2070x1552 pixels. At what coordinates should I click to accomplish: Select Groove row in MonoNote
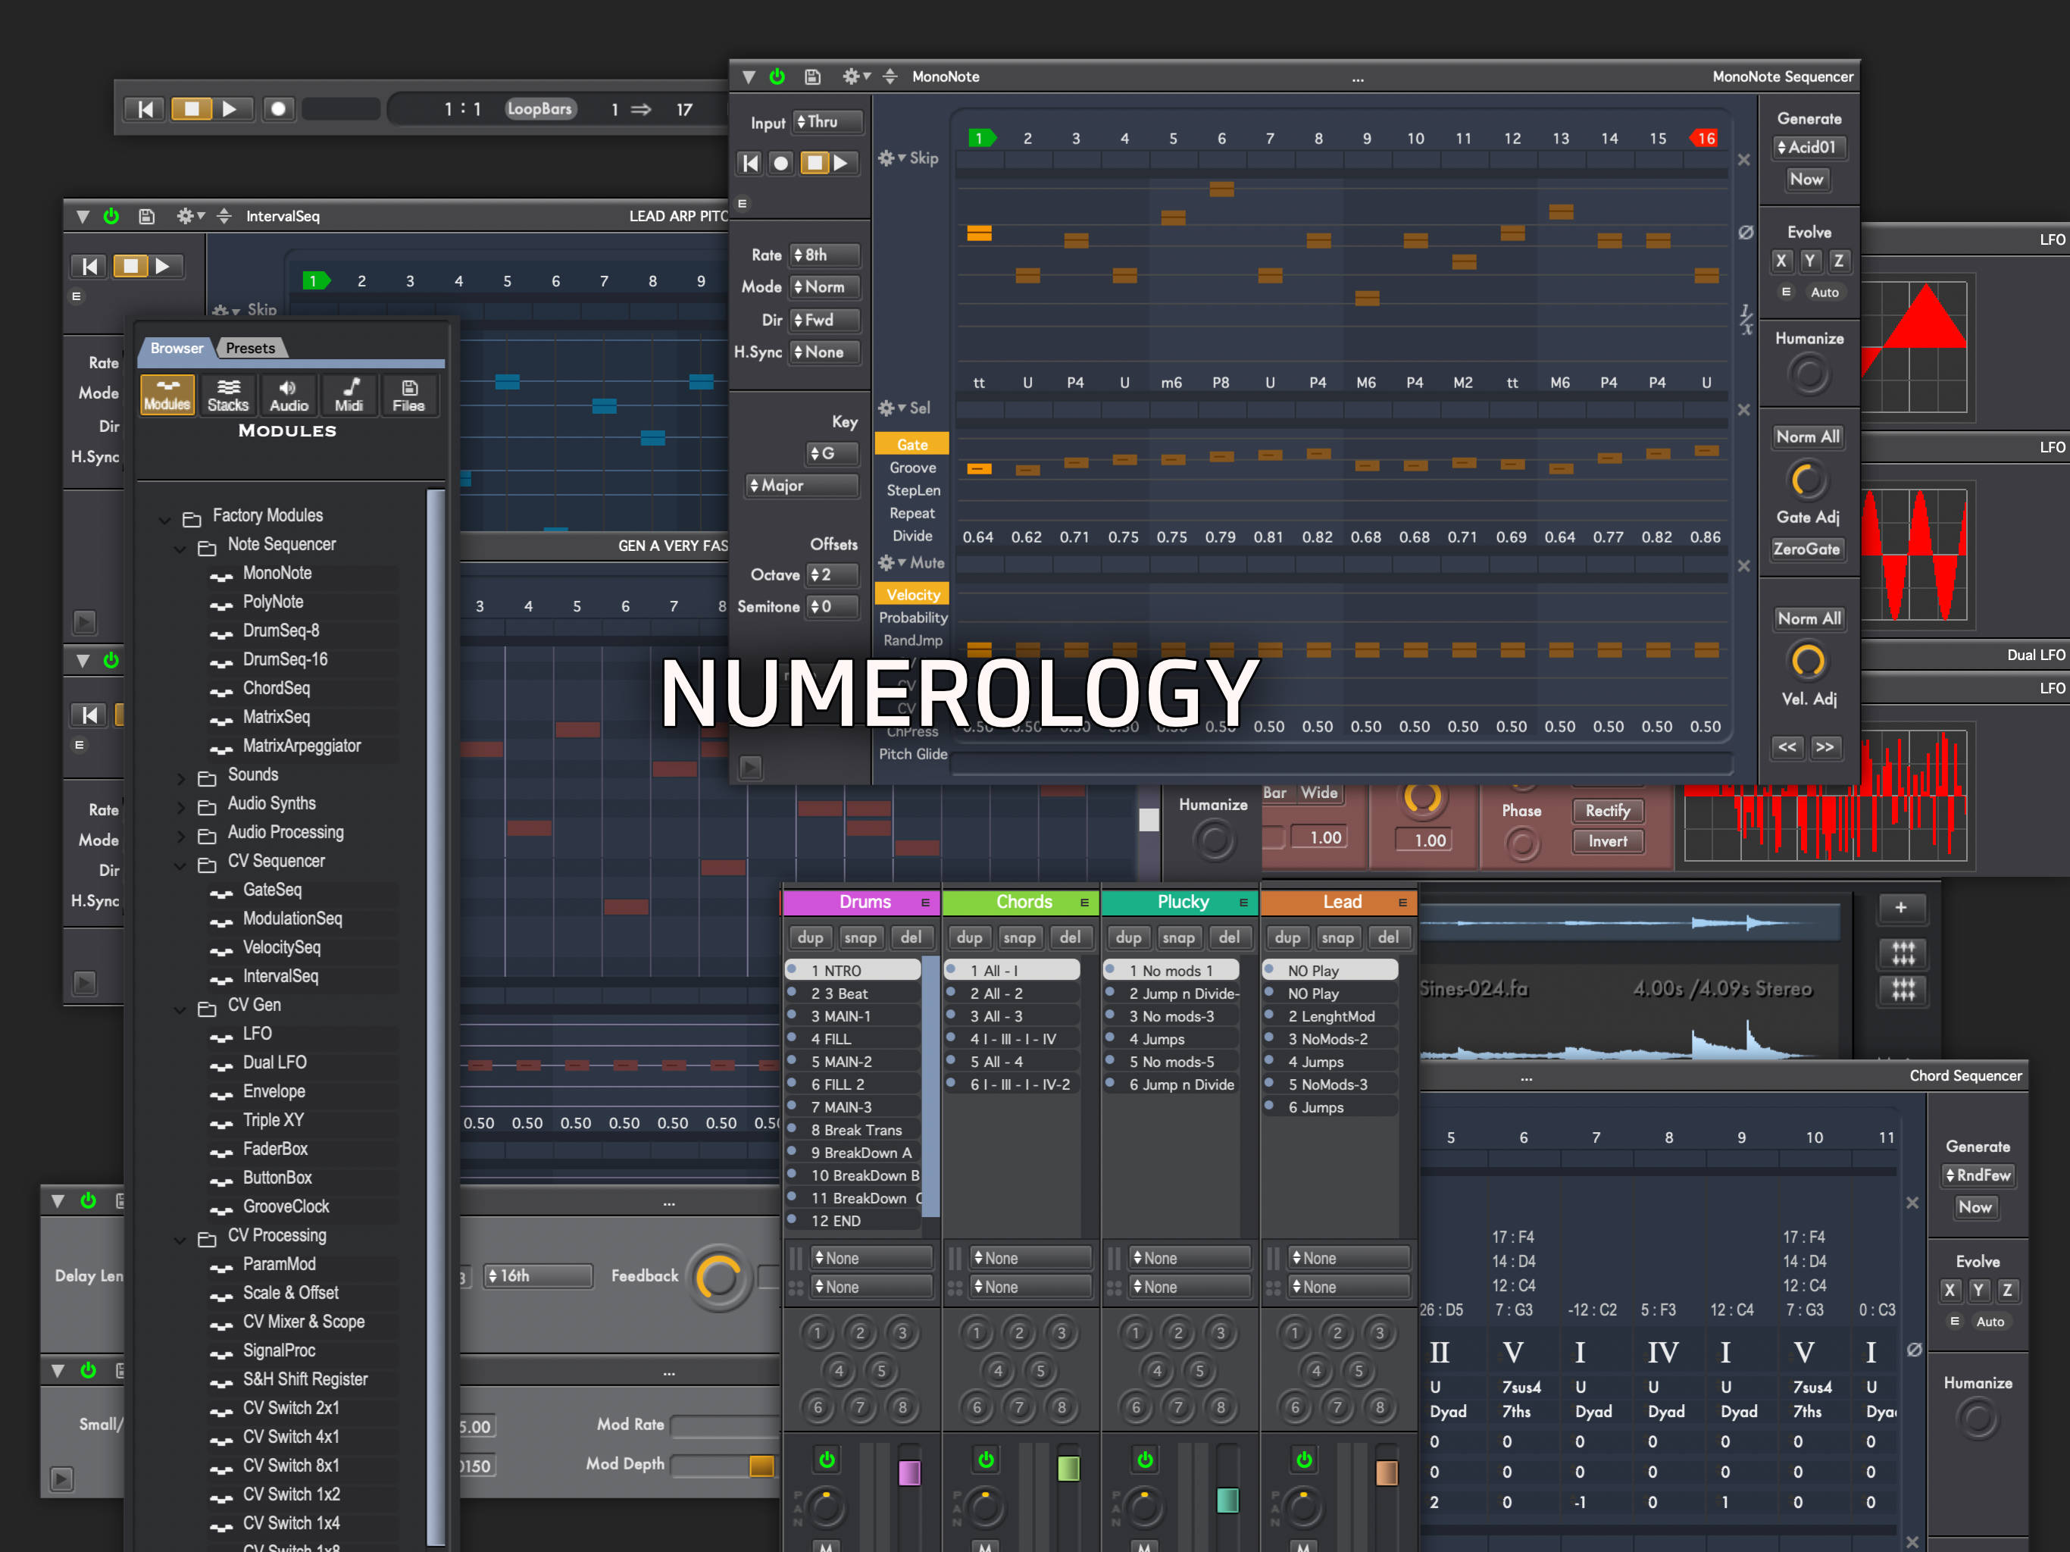(x=912, y=467)
